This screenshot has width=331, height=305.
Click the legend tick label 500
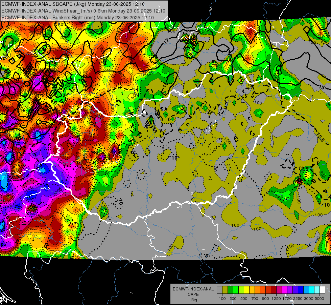(x=244, y=299)
